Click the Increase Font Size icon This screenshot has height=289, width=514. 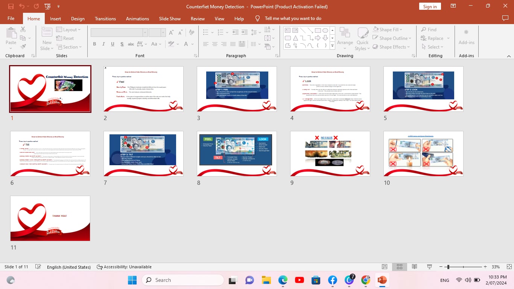click(171, 32)
